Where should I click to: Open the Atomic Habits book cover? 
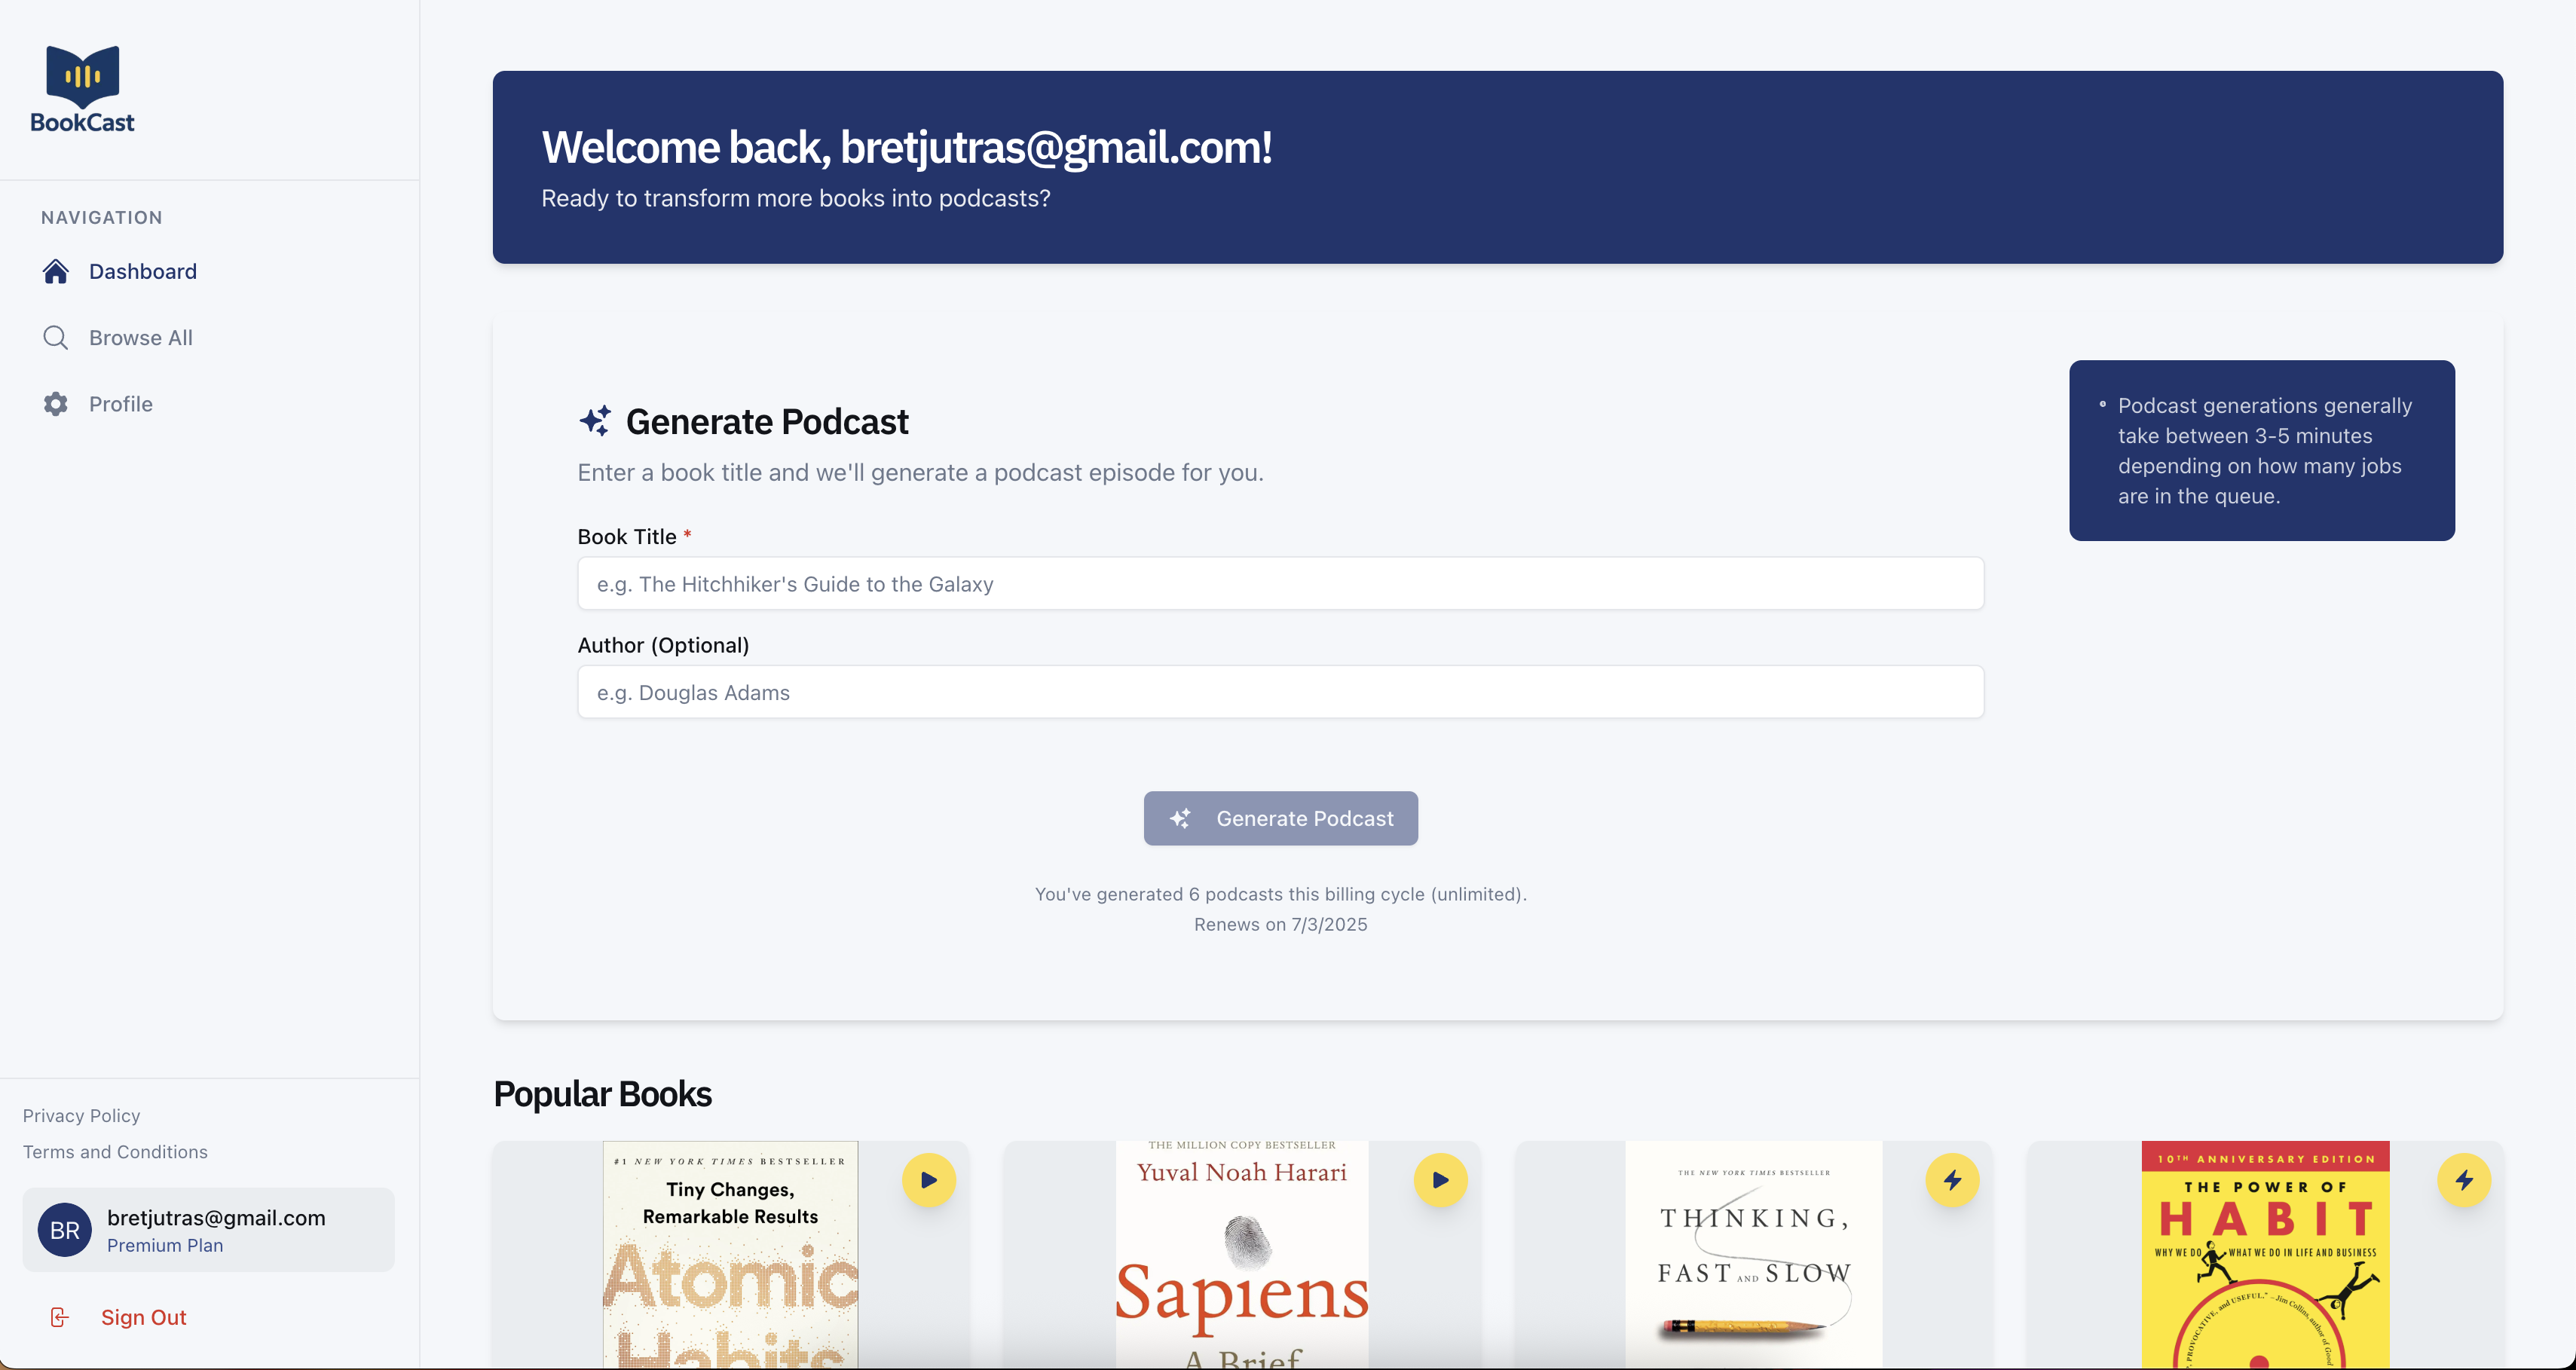(730, 1255)
